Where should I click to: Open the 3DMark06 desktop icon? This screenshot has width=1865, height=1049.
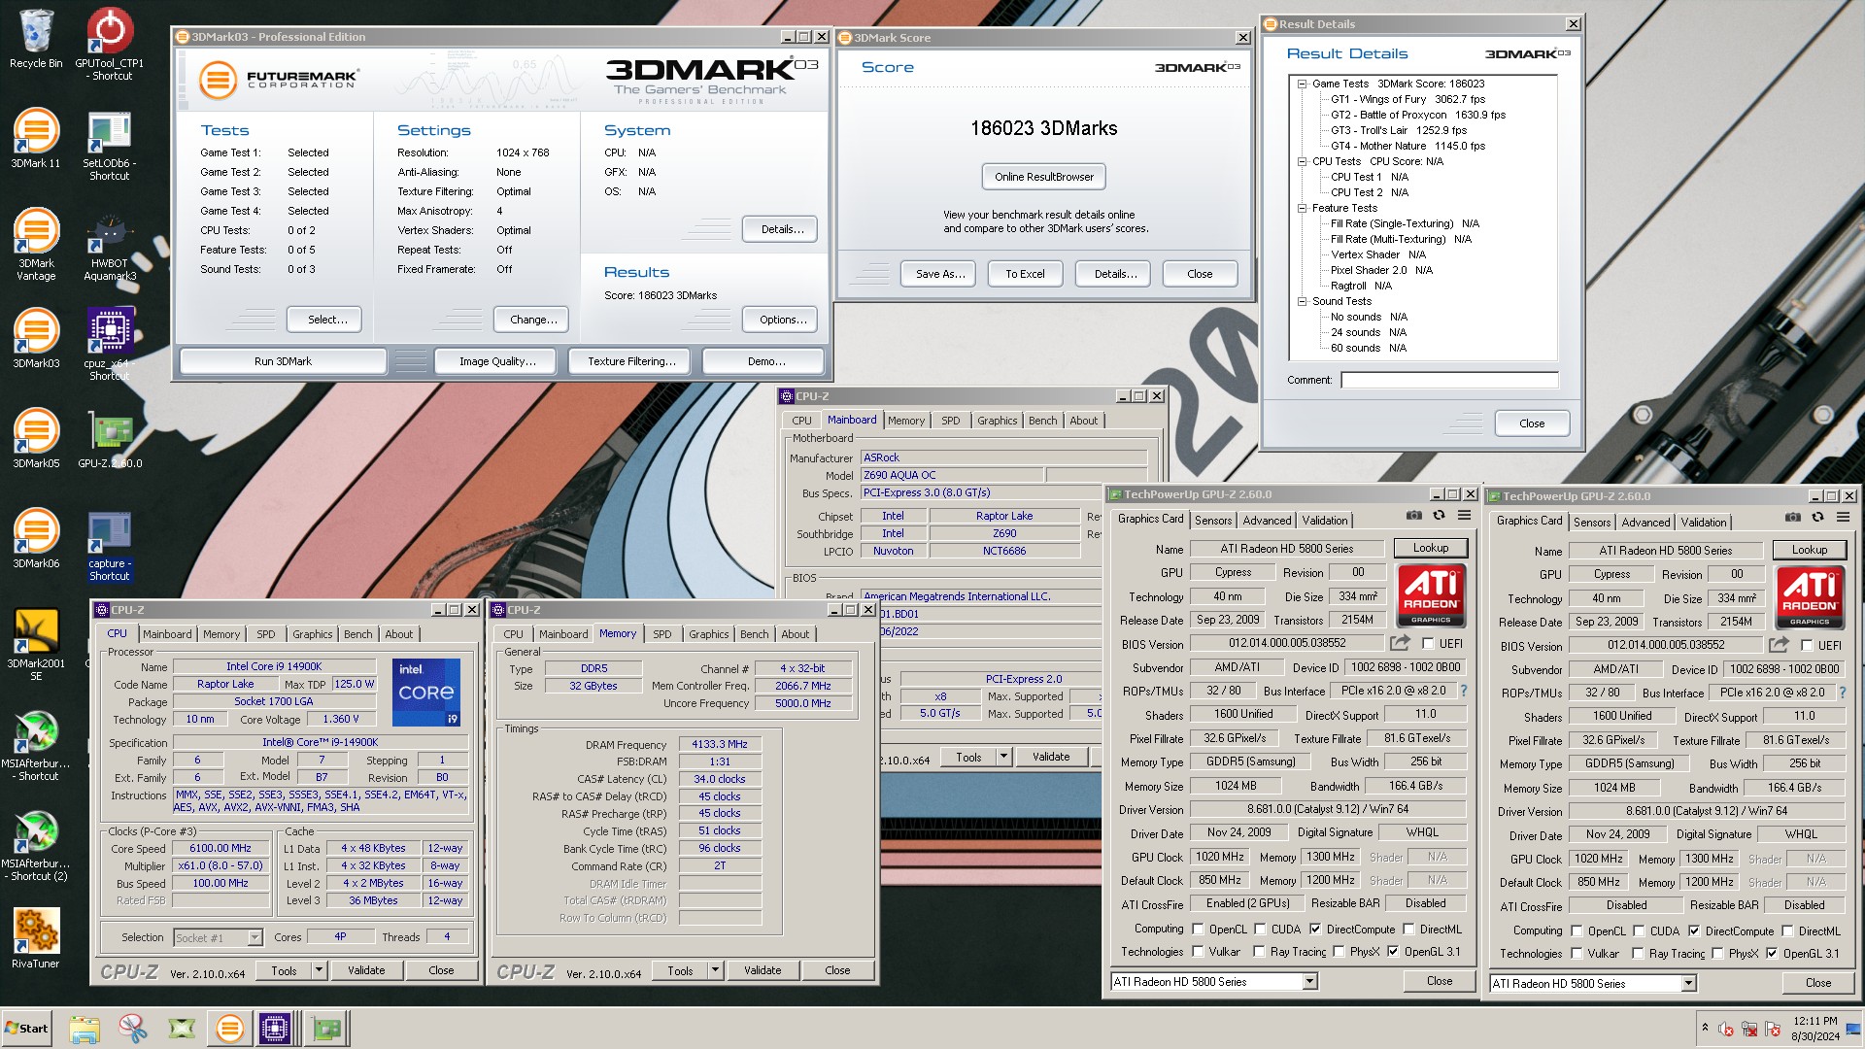36,539
